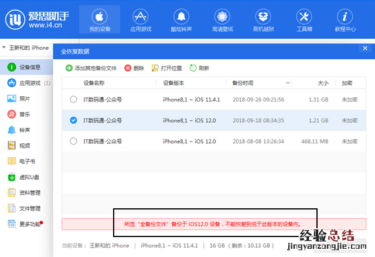Open the 教程中心 tab
Image resolution: width=375 pixels, height=257 pixels.
(x=345, y=19)
